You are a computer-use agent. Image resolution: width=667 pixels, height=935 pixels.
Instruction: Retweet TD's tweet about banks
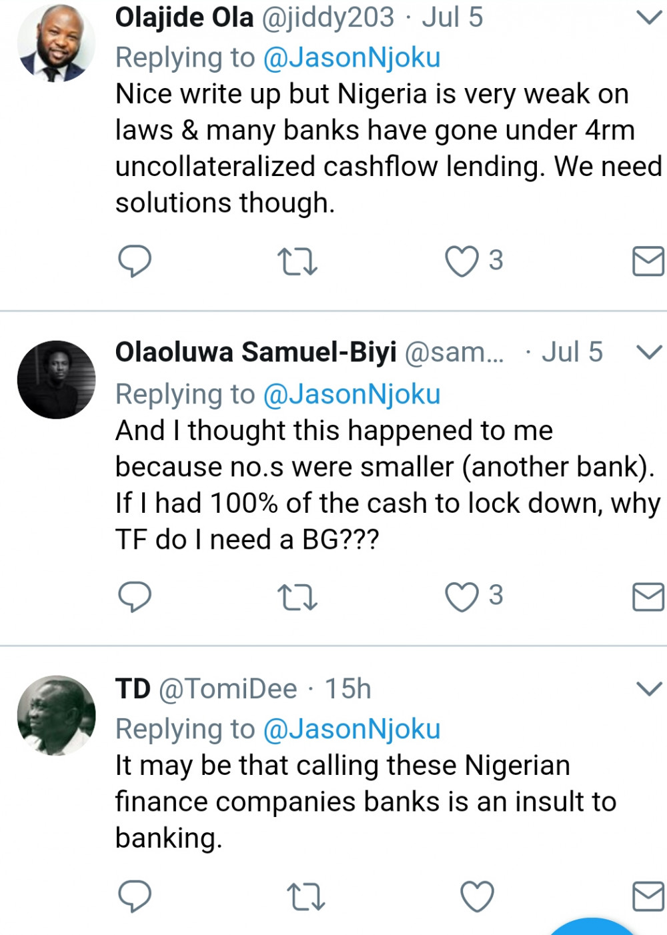tap(305, 896)
